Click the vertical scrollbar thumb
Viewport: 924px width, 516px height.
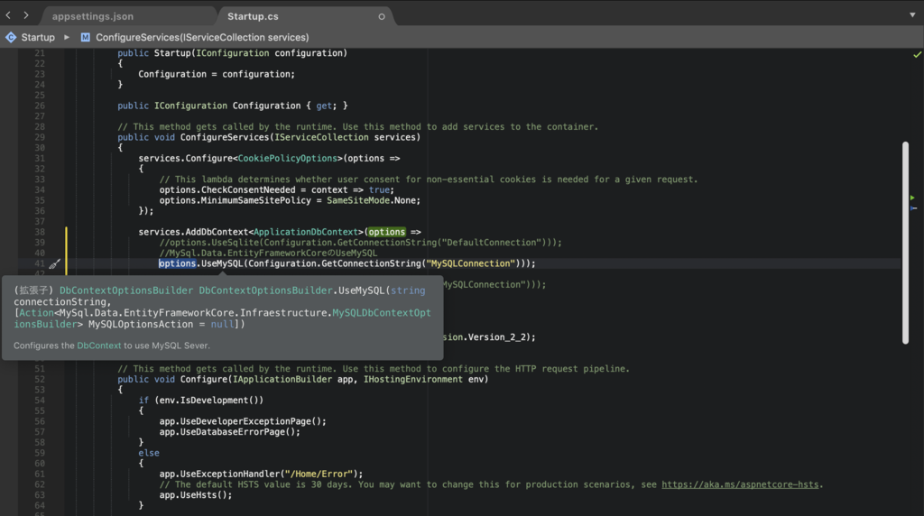tap(905, 243)
